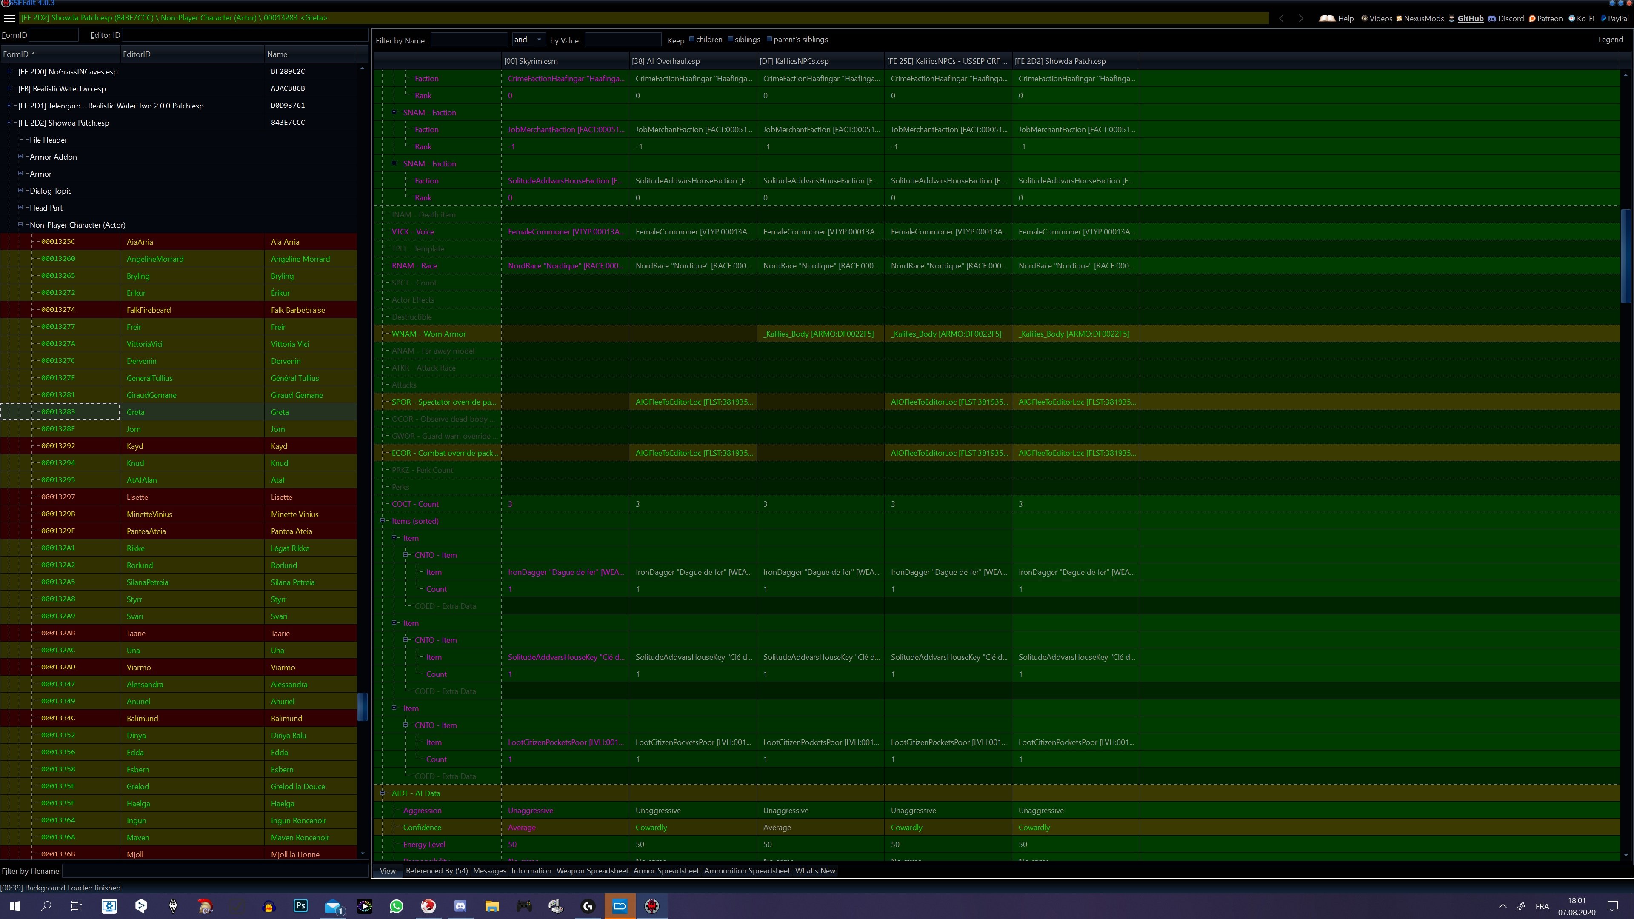The height and width of the screenshot is (919, 1634).
Task: Open the Discord link icon
Action: coord(1492,18)
